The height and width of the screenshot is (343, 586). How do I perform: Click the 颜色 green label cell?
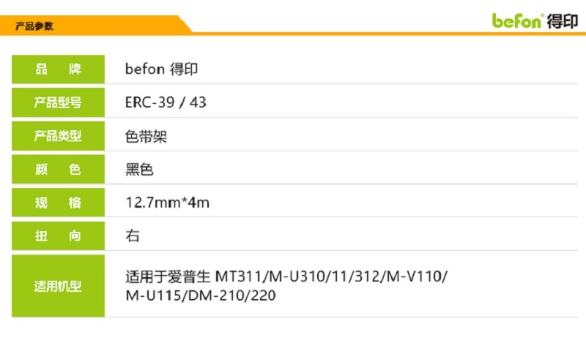point(59,169)
